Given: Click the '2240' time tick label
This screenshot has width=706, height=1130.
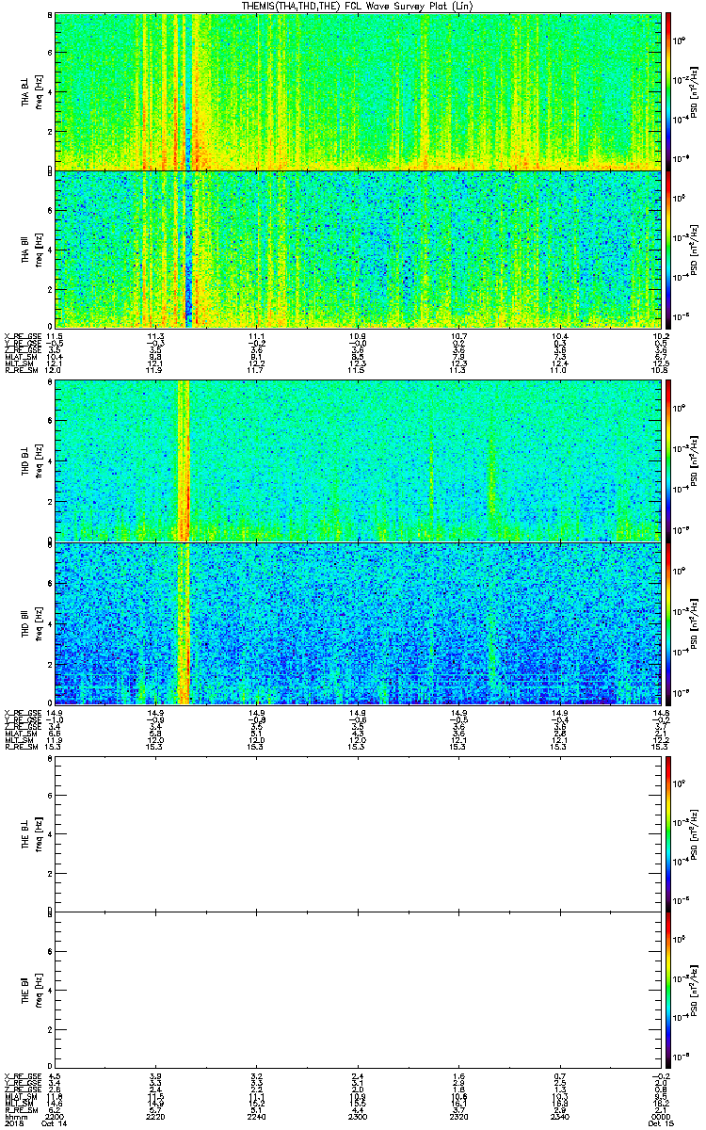Looking at the screenshot, I should coord(257,1115).
